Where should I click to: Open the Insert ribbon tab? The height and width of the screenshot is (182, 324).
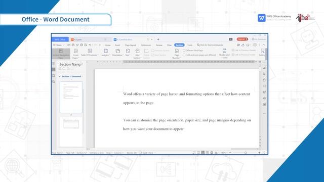117,45
